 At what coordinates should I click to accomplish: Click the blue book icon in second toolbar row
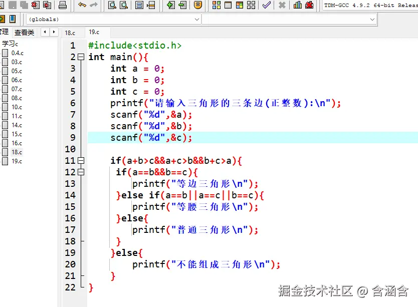click(x=13, y=19)
